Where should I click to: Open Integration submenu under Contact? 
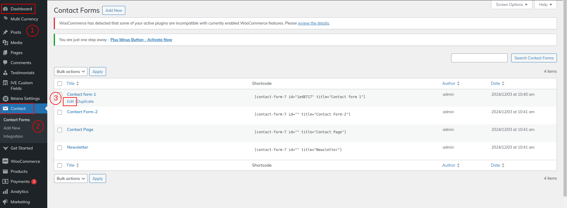coord(13,136)
